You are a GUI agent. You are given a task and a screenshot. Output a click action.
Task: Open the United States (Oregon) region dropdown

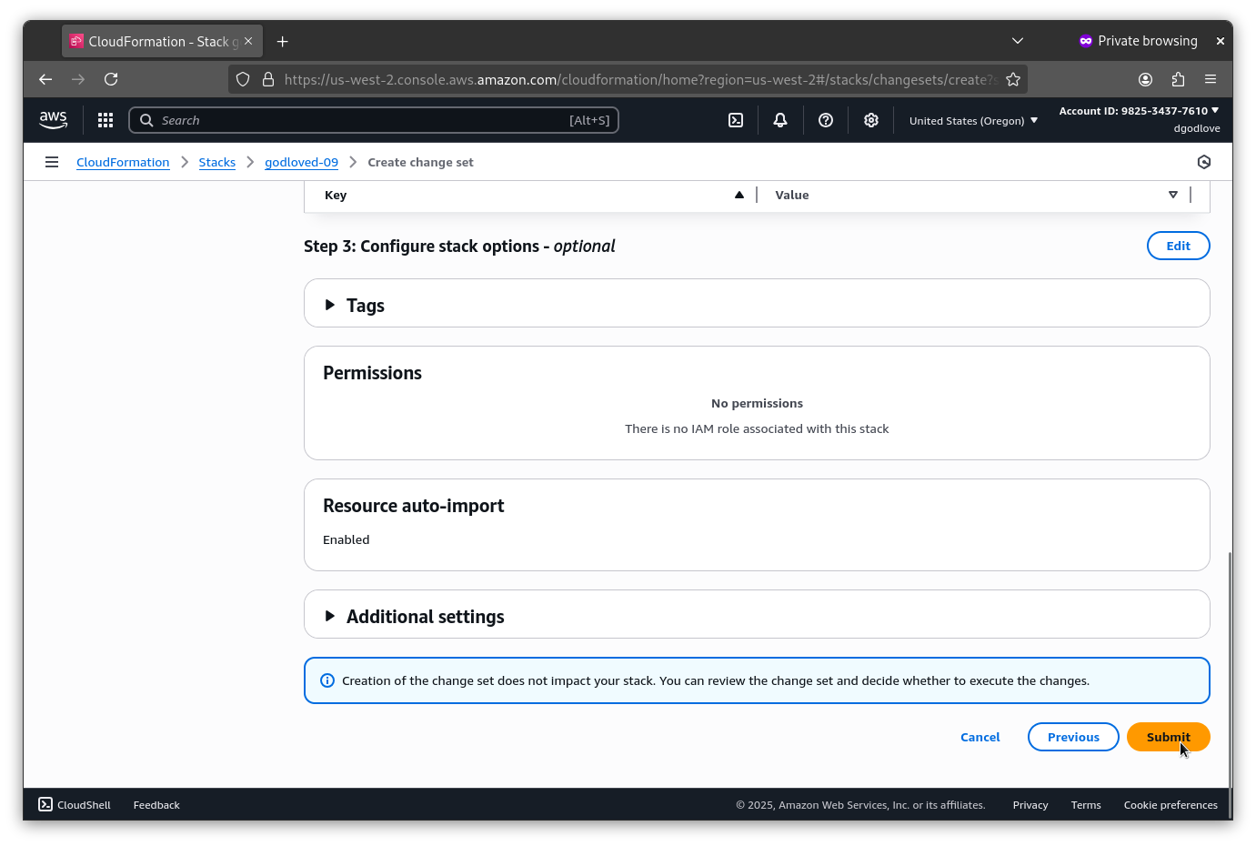[x=973, y=120]
